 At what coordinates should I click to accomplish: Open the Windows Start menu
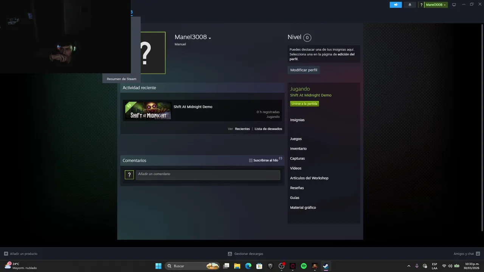[x=158, y=266]
